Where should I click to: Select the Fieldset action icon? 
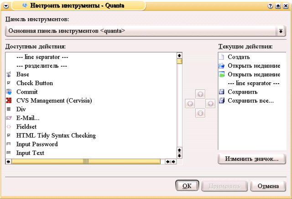9,127
